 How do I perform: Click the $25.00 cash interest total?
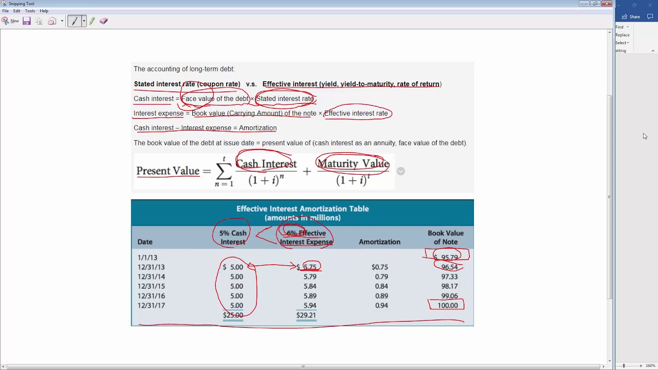(x=233, y=315)
